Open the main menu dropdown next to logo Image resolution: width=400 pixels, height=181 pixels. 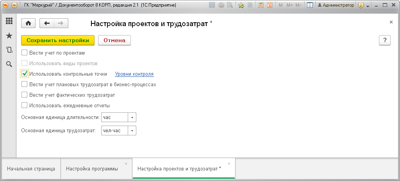point(14,5)
